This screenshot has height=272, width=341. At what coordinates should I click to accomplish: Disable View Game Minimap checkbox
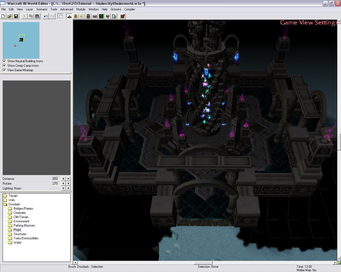(5, 70)
